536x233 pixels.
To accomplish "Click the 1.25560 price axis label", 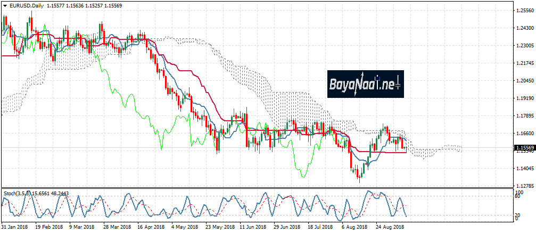I will tap(524, 11).
